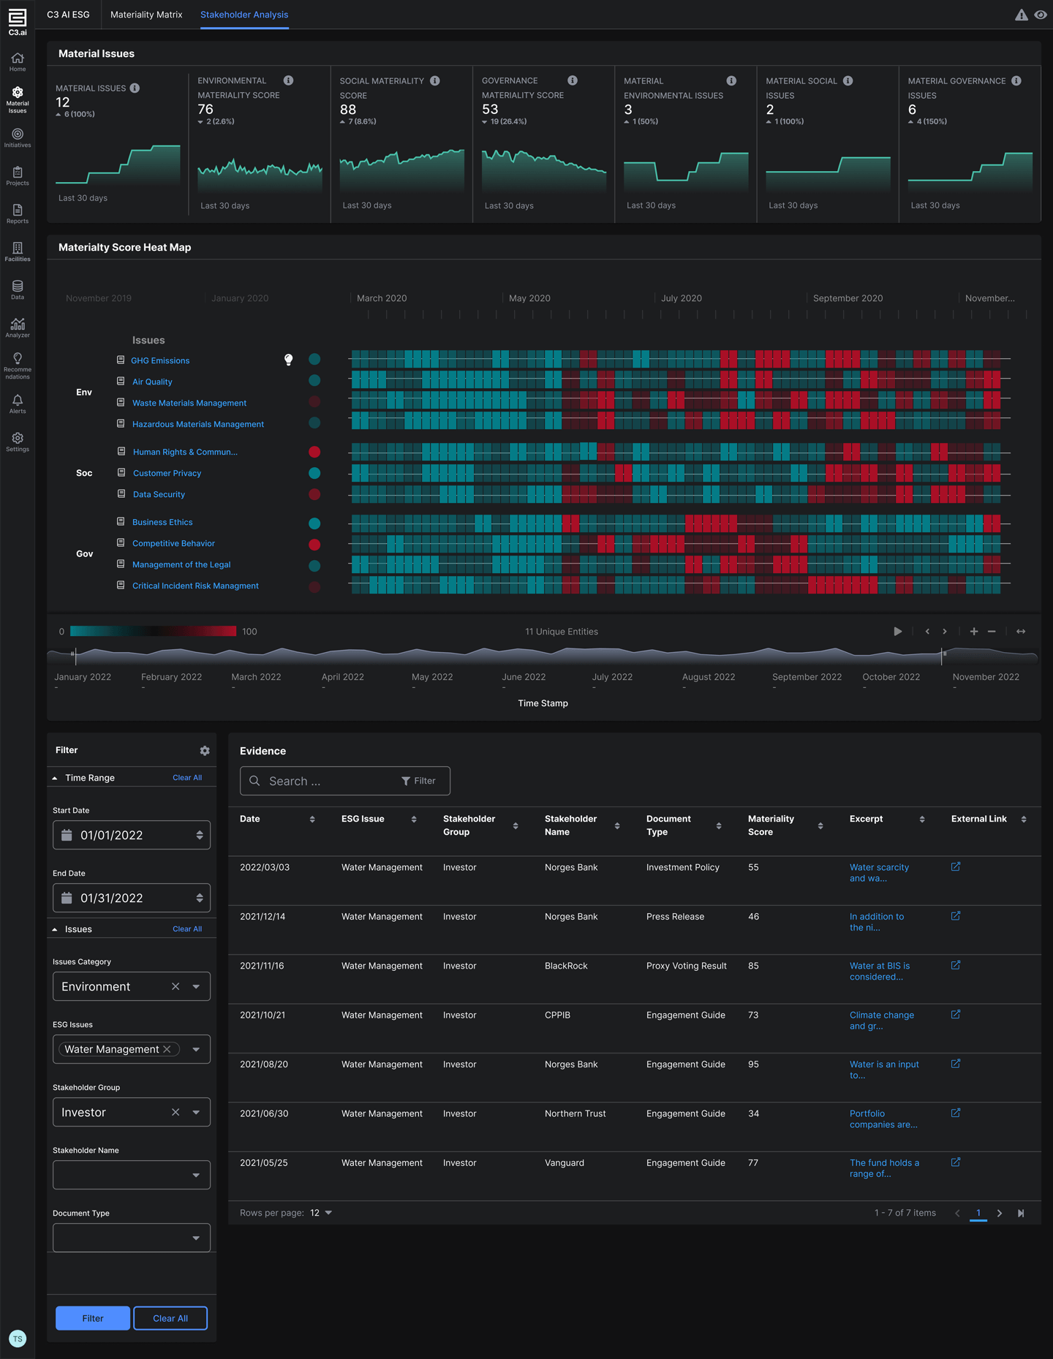
Task: Click the left handle of the timeline range
Action: 73,654
